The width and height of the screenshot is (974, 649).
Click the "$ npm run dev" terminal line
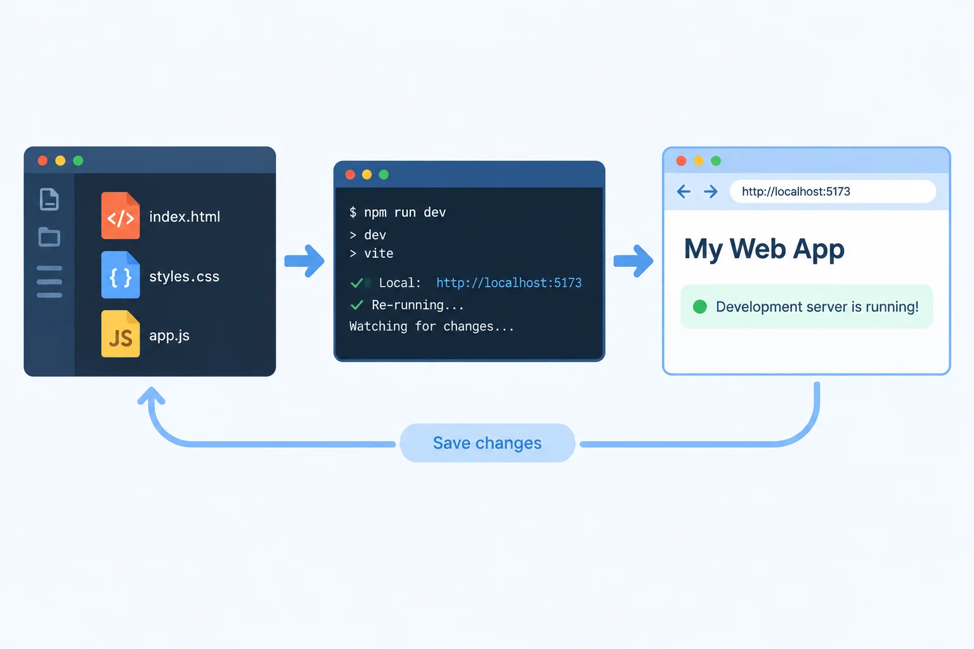(398, 212)
